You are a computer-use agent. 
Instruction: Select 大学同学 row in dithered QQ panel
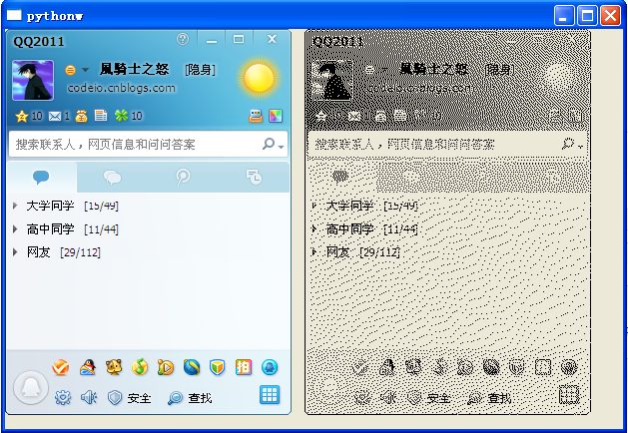pyautogui.click(x=447, y=206)
